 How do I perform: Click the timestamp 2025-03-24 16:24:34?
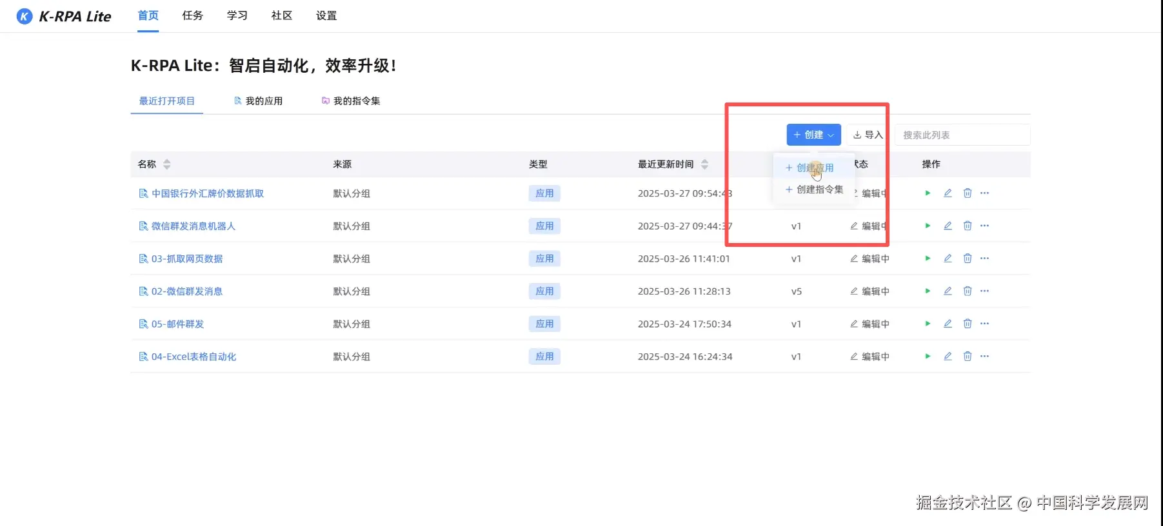click(x=685, y=356)
